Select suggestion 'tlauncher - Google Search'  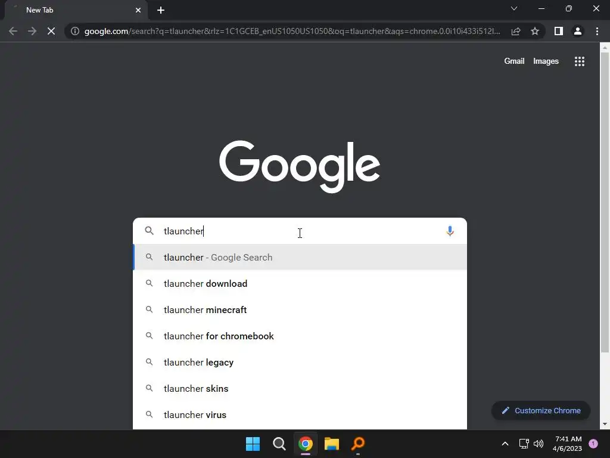pos(300,258)
